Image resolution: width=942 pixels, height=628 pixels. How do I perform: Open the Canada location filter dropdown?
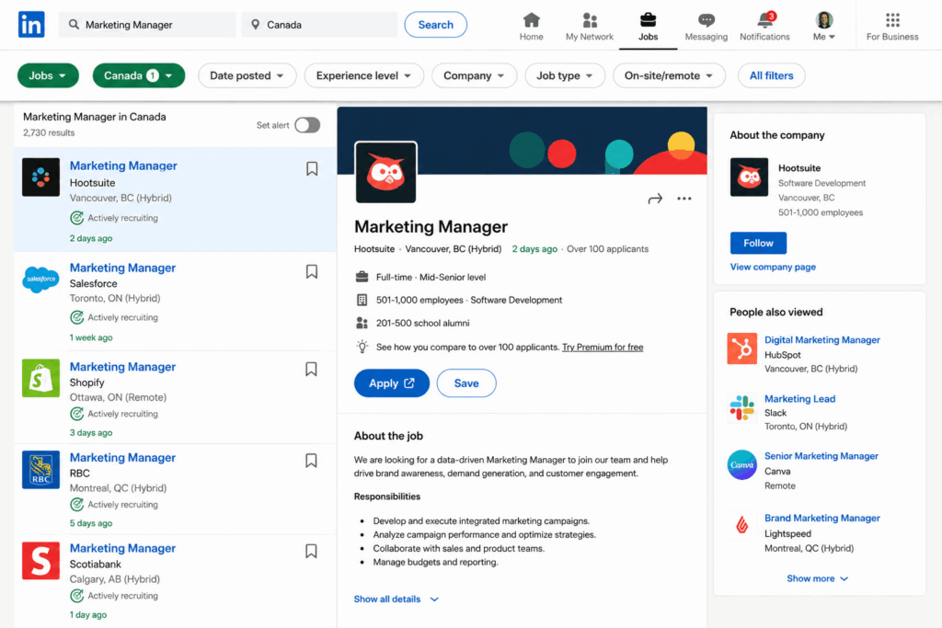138,75
